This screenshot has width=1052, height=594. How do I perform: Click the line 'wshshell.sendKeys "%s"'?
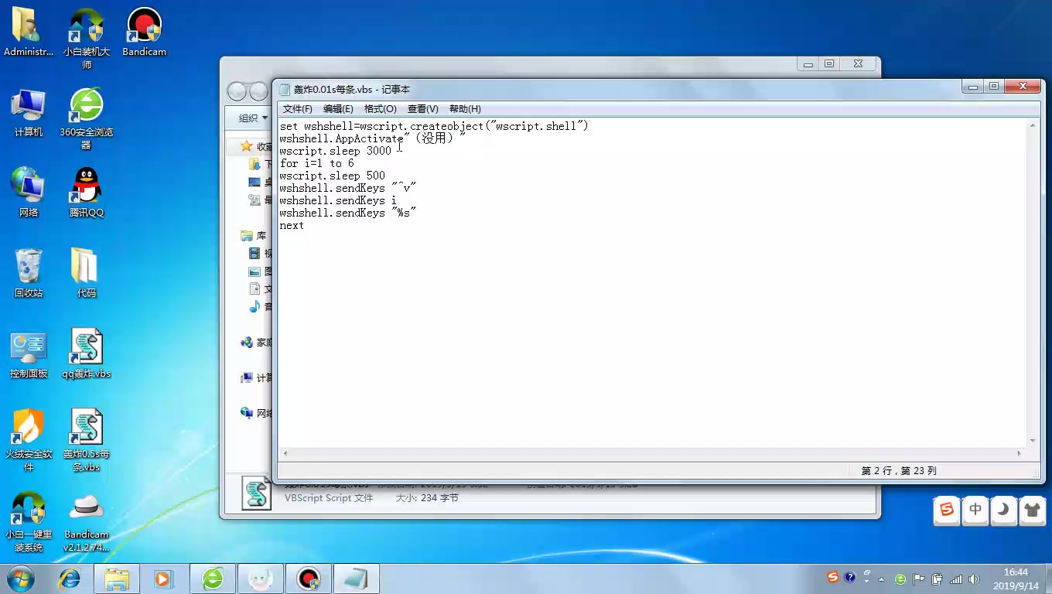[347, 213]
